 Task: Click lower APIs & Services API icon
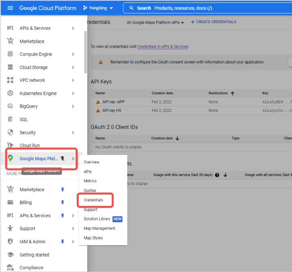(10, 215)
